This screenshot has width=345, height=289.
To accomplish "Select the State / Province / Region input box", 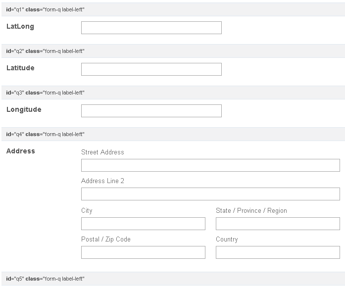I will [278, 224].
